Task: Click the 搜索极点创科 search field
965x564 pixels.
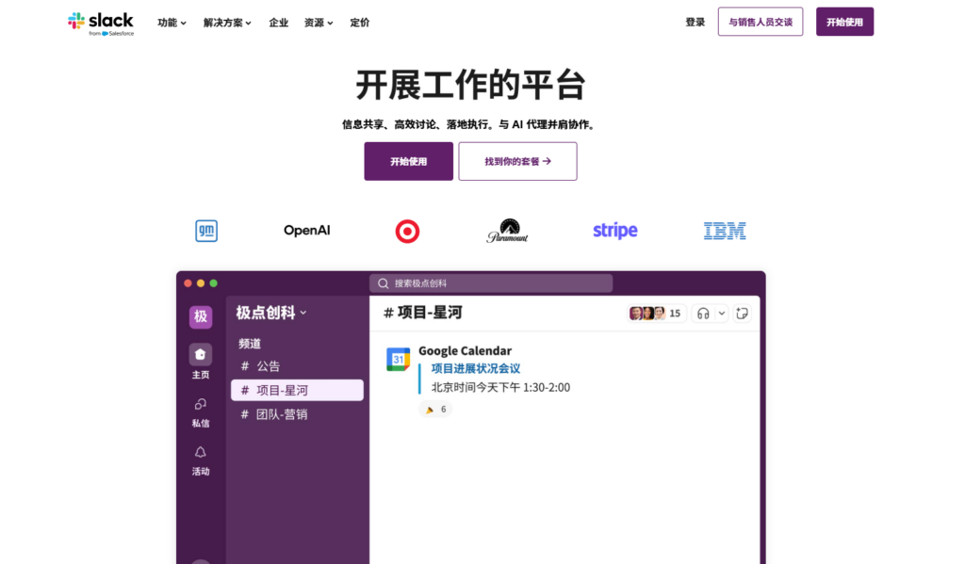Action: click(490, 282)
